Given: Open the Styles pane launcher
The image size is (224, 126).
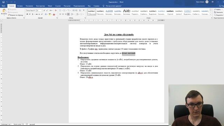Looking at the screenshot, I should 211,18.
